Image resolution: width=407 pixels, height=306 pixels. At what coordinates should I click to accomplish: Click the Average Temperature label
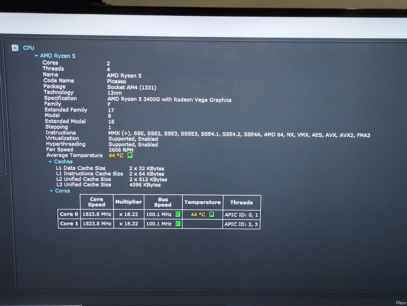(74, 155)
